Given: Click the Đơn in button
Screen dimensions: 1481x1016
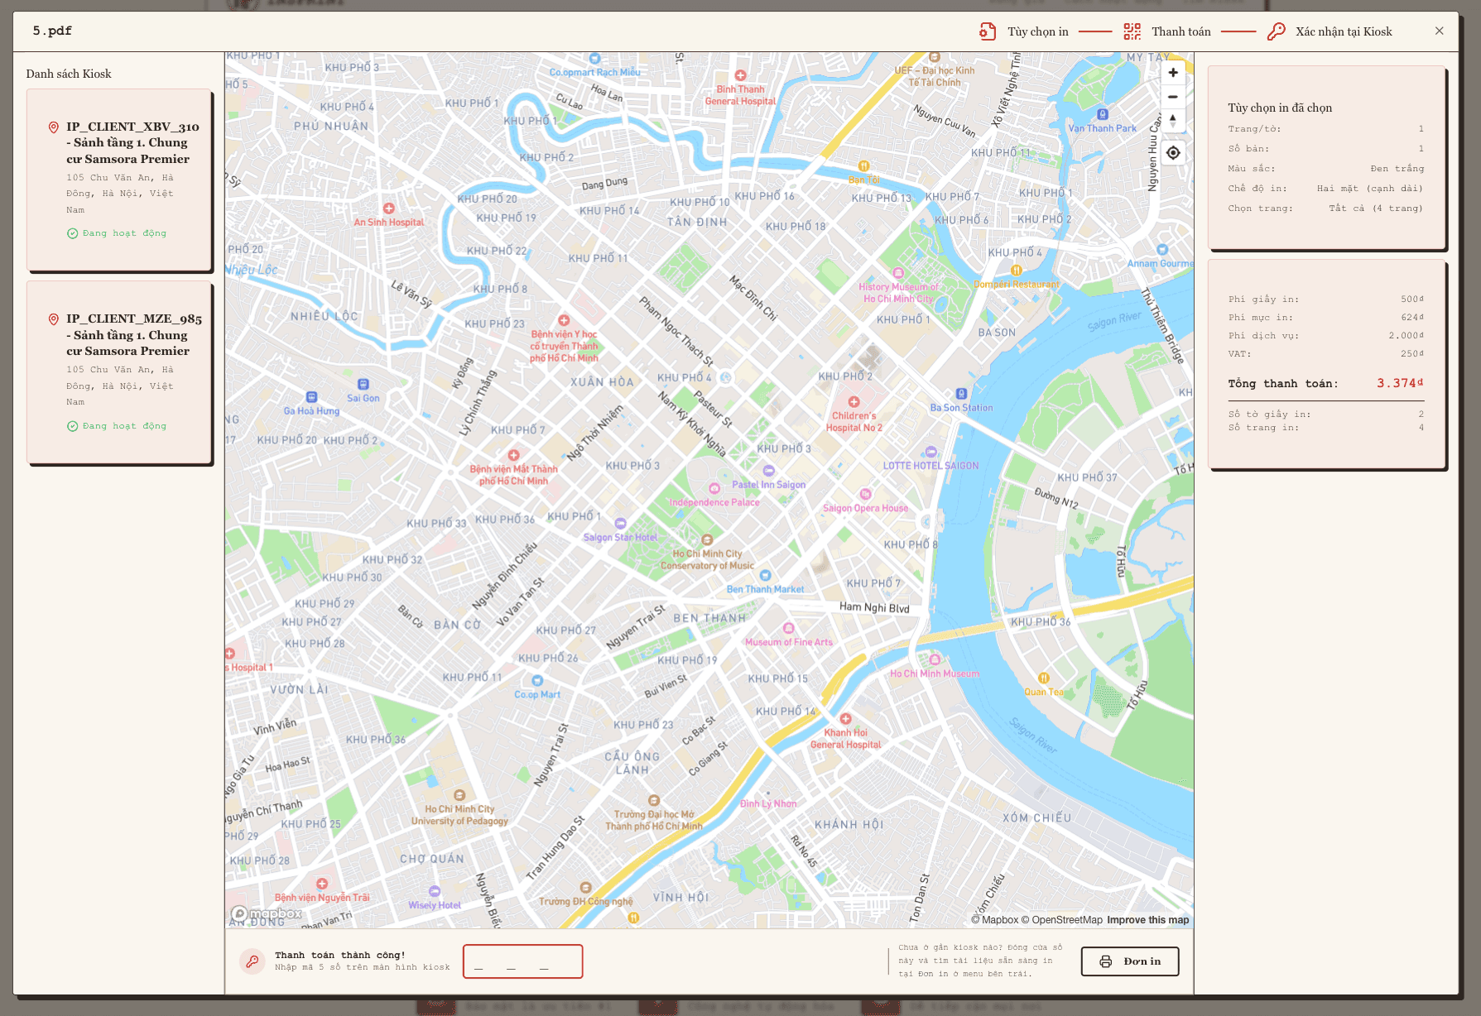Looking at the screenshot, I should pyautogui.click(x=1130, y=961).
